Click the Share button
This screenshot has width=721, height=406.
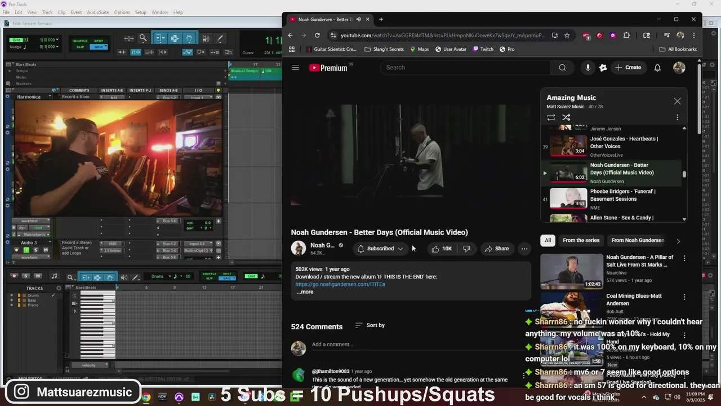(496, 249)
